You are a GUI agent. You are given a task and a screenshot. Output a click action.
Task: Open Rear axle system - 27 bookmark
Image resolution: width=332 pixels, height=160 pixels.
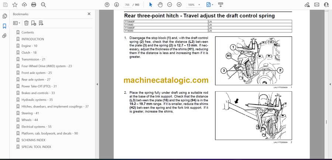point(36,79)
